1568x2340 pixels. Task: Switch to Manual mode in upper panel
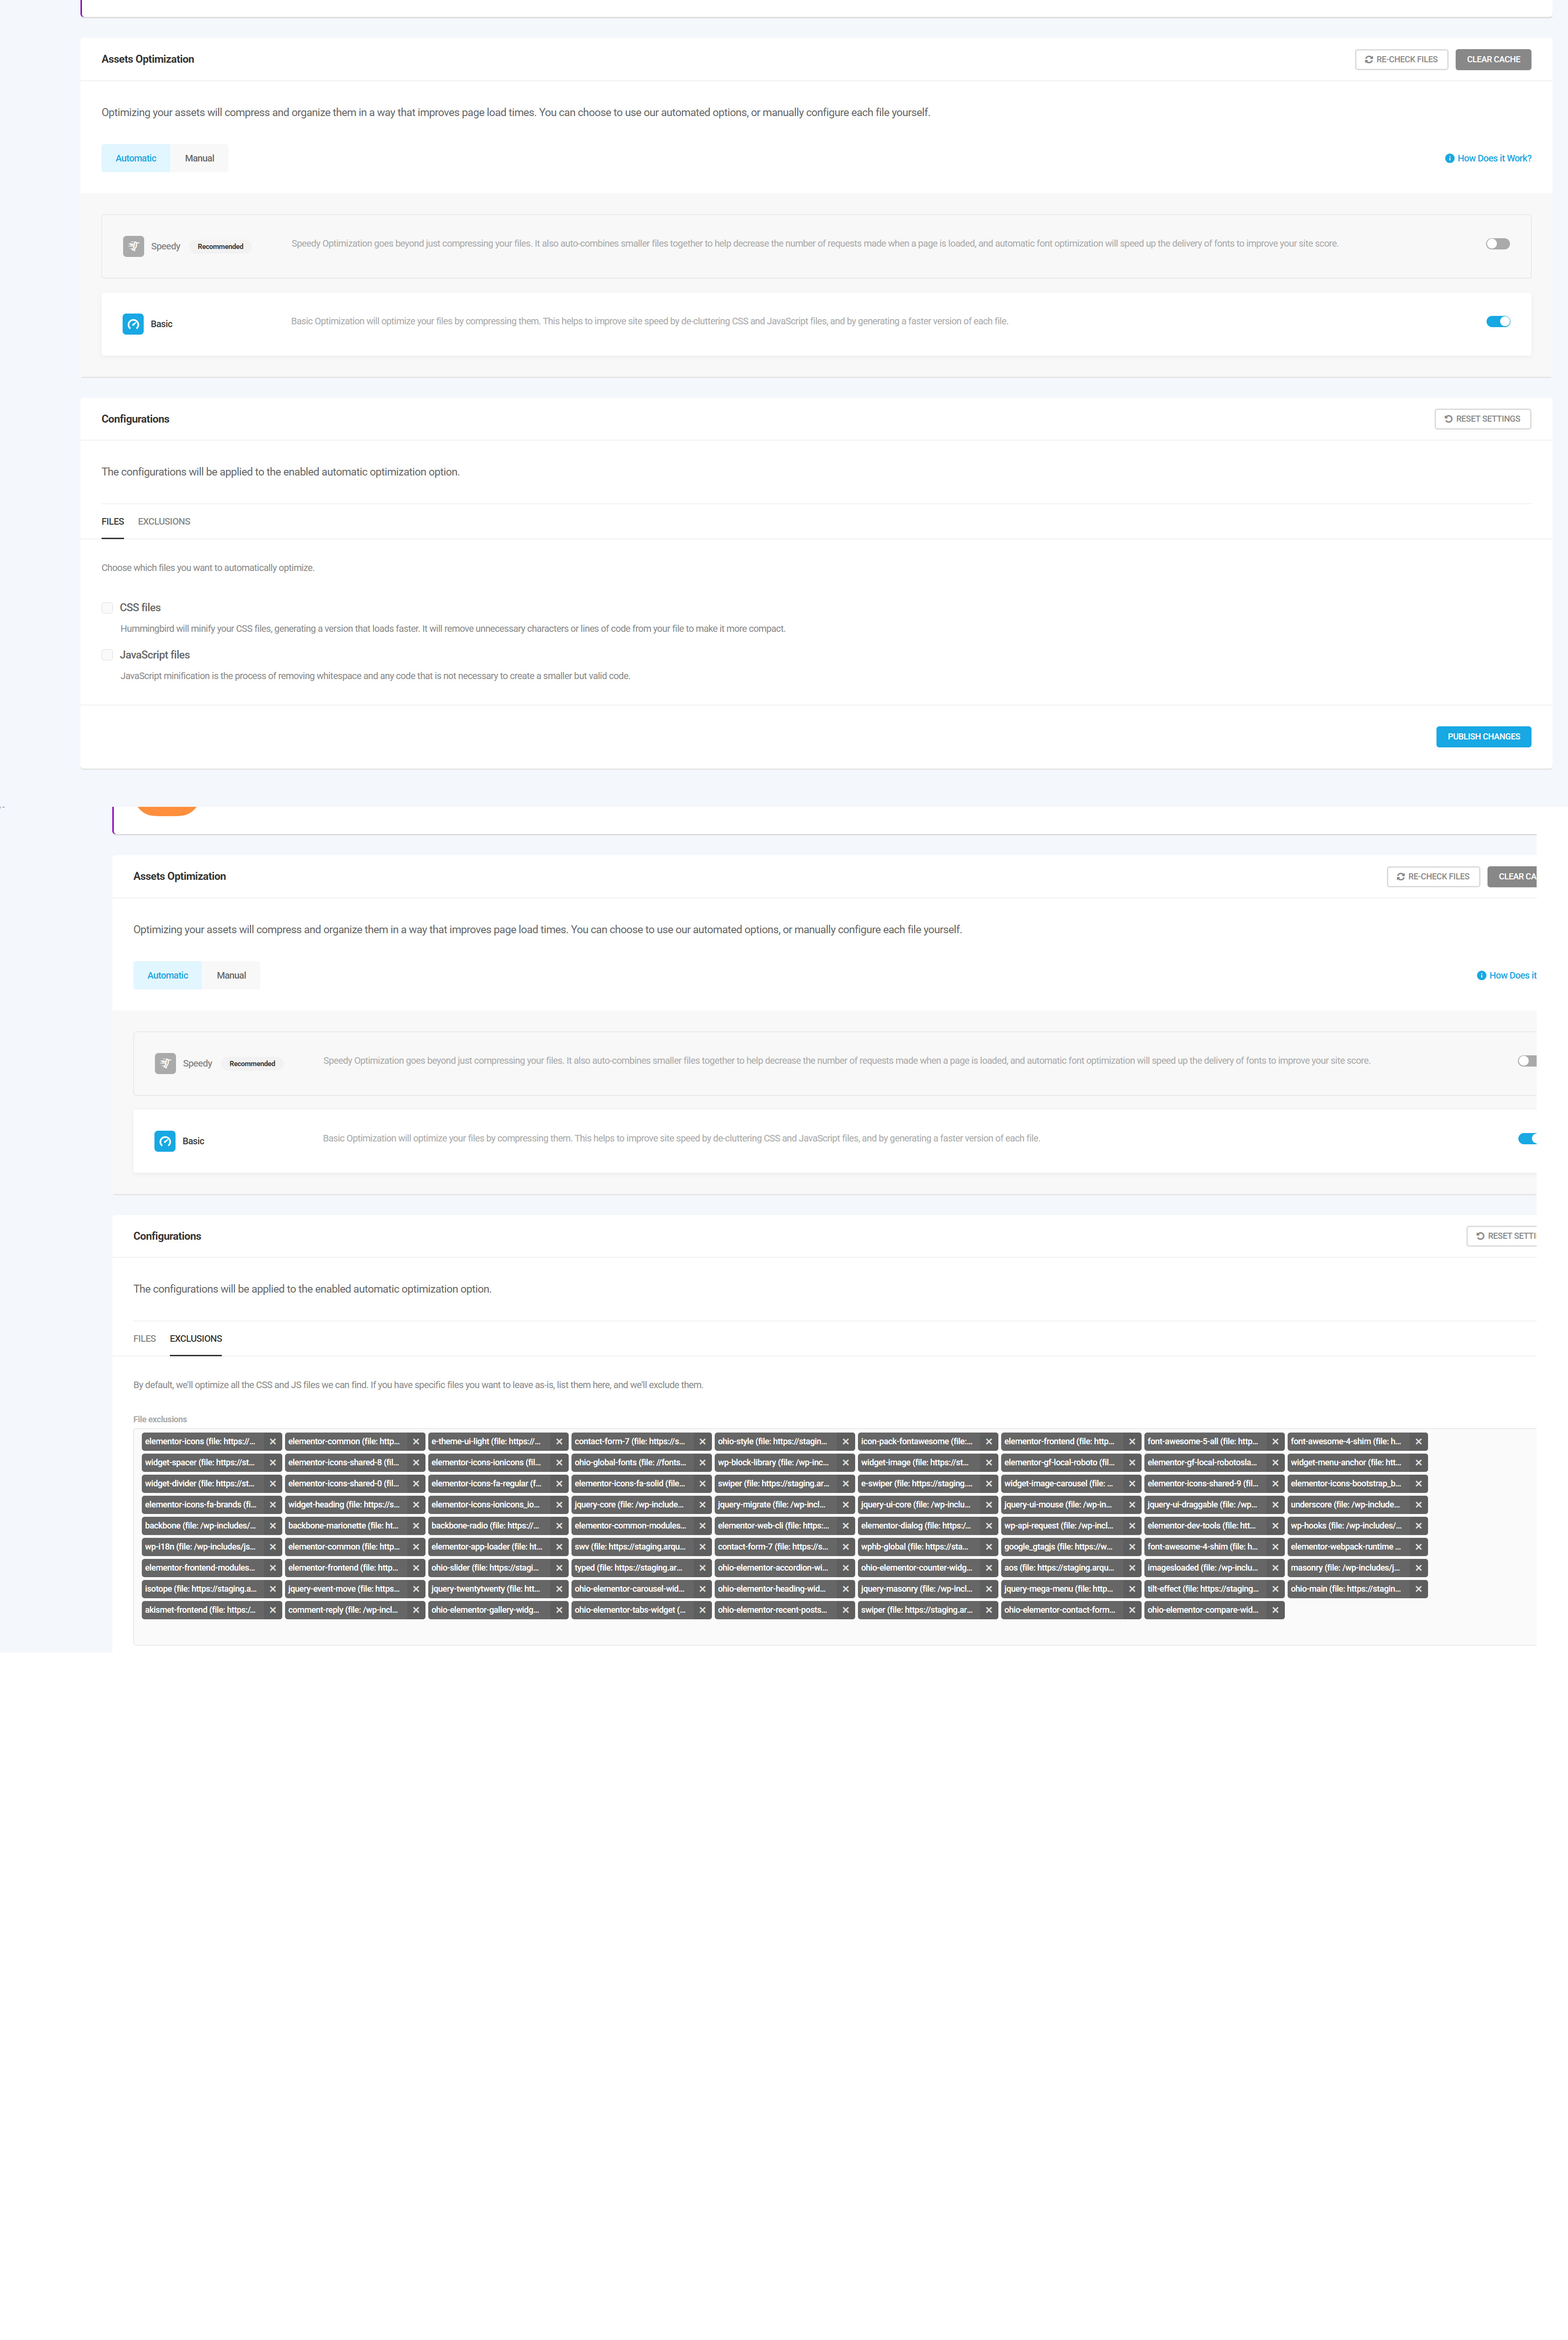point(199,158)
